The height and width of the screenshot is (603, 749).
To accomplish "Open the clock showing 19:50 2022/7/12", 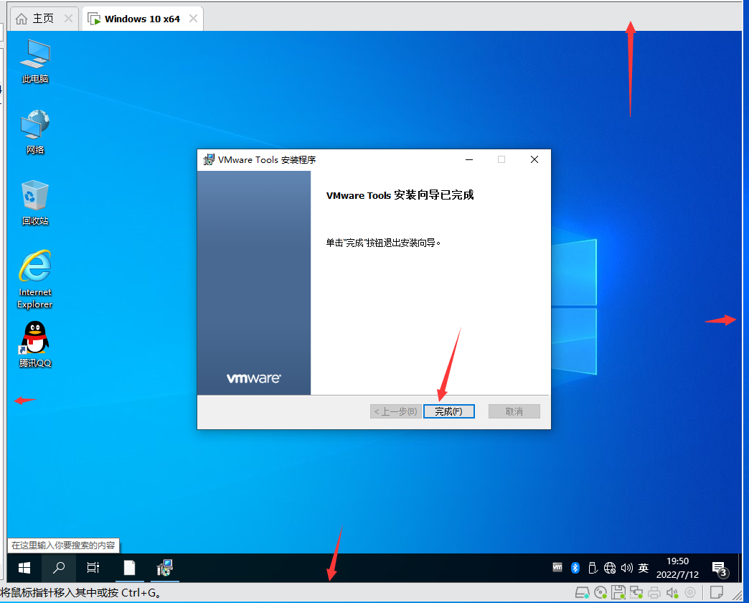I will (x=677, y=568).
